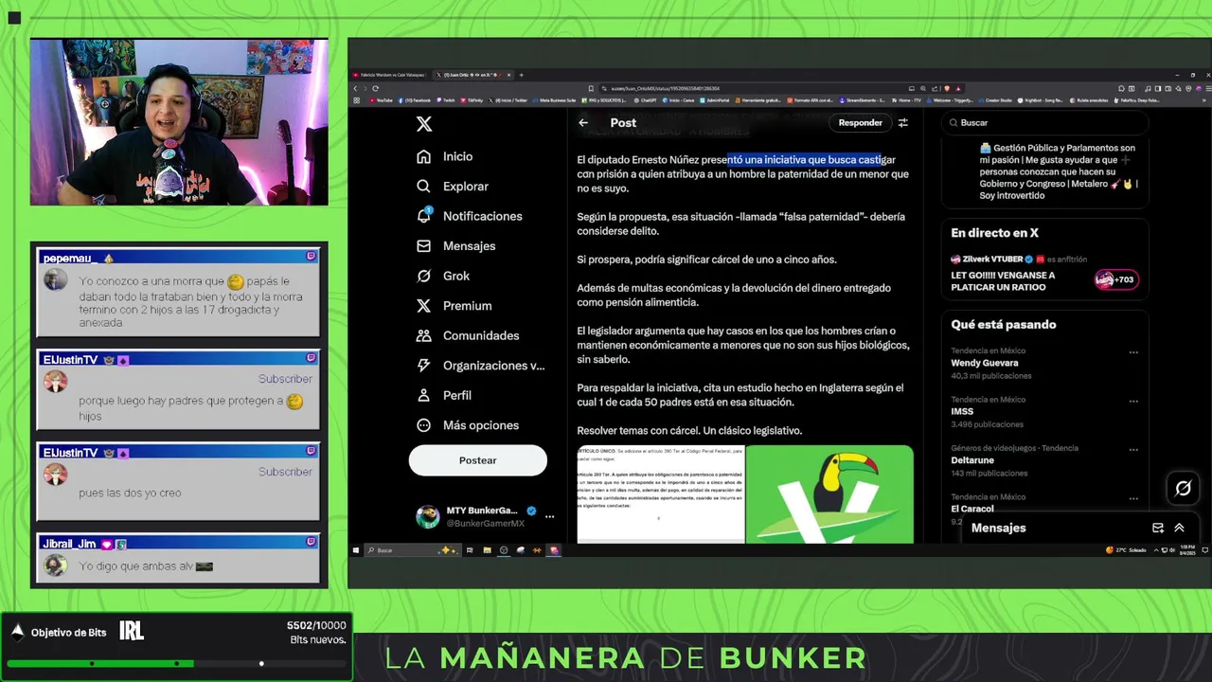The width and height of the screenshot is (1212, 682).
Task: Click "pues las dos yo creo" message
Action: 130,493
